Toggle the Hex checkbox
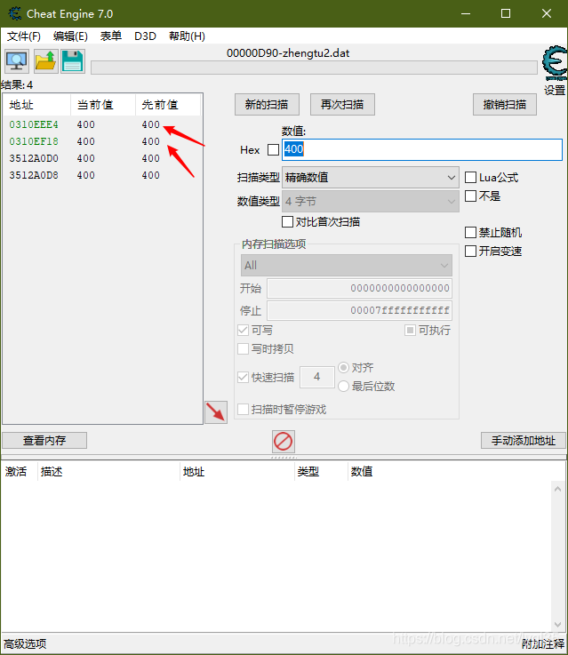This screenshot has height=655, width=568. coord(273,149)
